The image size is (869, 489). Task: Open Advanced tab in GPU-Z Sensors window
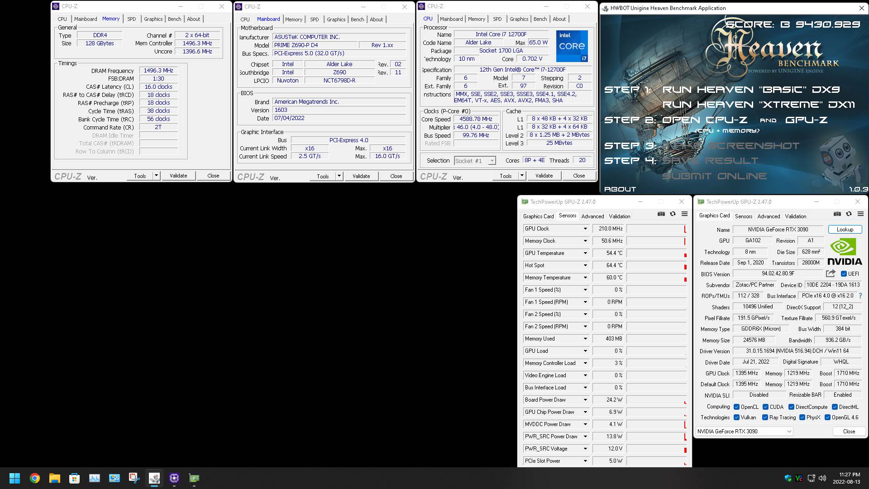(592, 216)
